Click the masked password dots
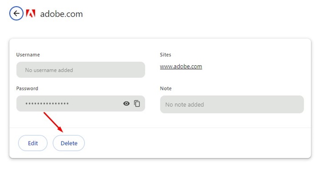Image resolution: width=319 pixels, height=187 pixels. [x=47, y=104]
